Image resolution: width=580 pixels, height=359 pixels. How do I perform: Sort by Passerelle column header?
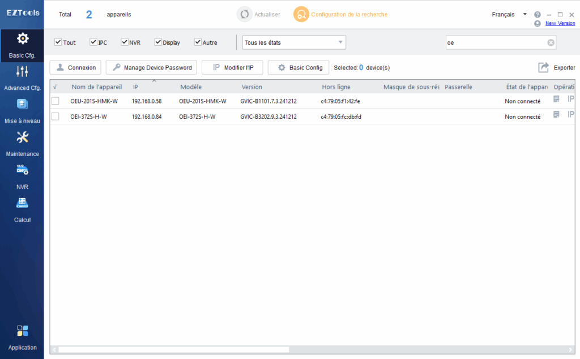coord(458,87)
